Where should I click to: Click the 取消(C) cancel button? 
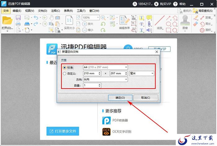pyautogui.click(x=146, y=98)
